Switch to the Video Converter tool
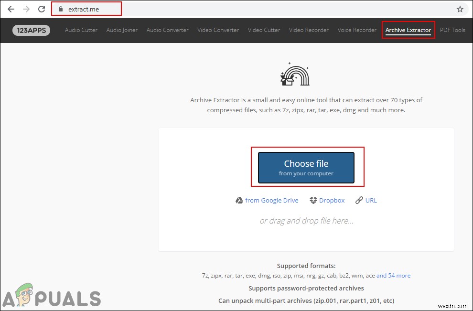The image size is (473, 311). tap(218, 30)
